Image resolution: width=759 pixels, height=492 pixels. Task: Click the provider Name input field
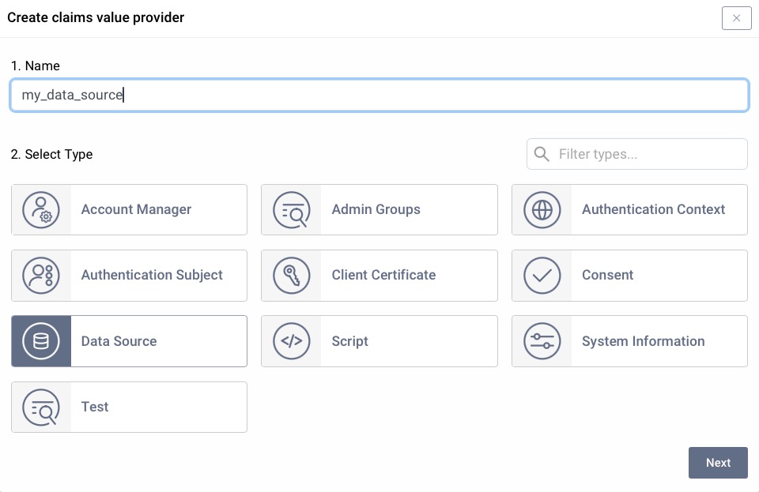tap(379, 94)
